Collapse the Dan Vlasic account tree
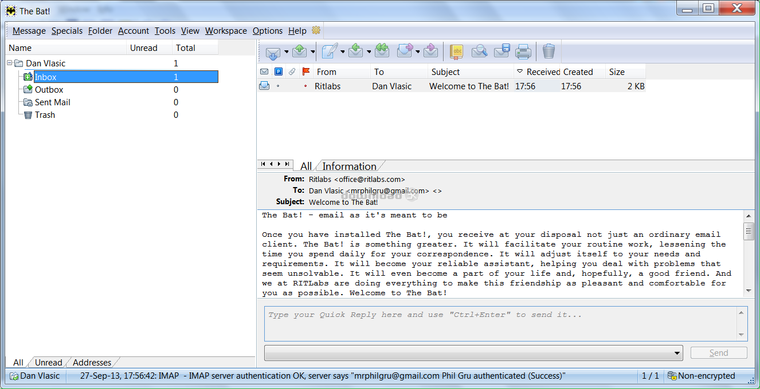Viewport: 760px width, 389px height. click(10, 63)
